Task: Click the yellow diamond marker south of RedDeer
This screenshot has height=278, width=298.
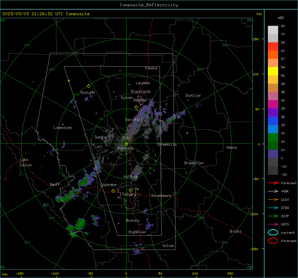Action: point(136,107)
